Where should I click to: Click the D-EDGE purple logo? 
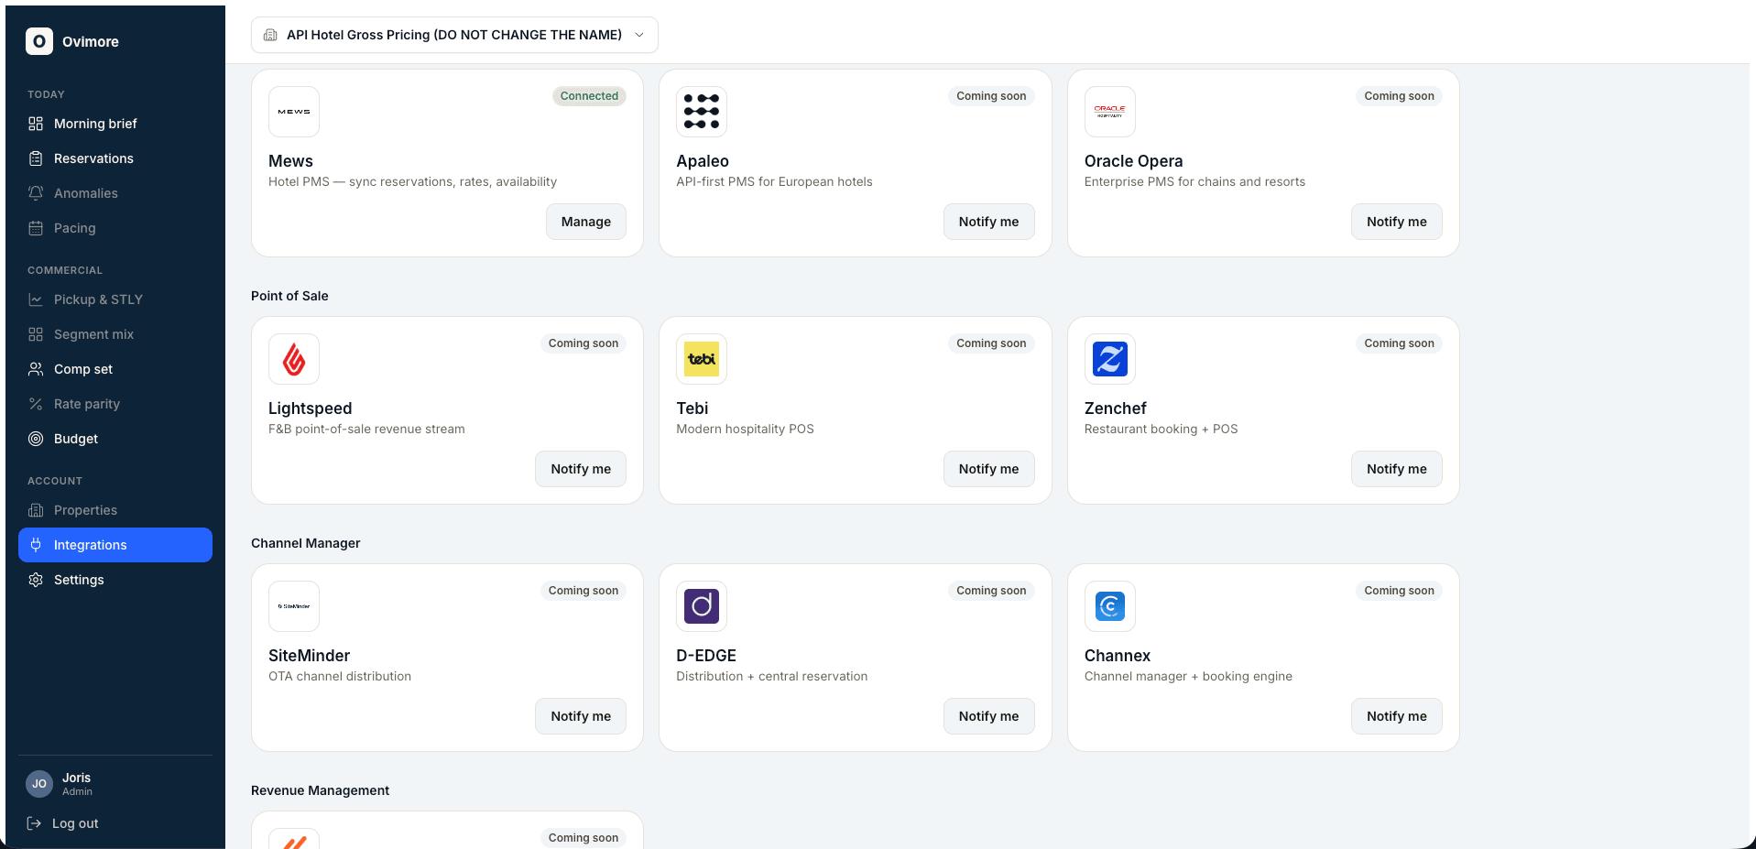(x=702, y=606)
